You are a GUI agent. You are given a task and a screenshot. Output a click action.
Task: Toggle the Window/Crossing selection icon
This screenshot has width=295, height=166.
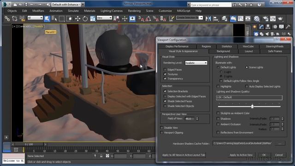69,18
